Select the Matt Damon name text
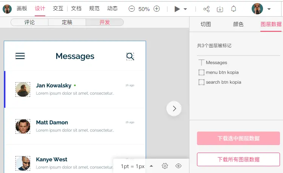Viewport: 283px width, 173px height. click(x=52, y=122)
